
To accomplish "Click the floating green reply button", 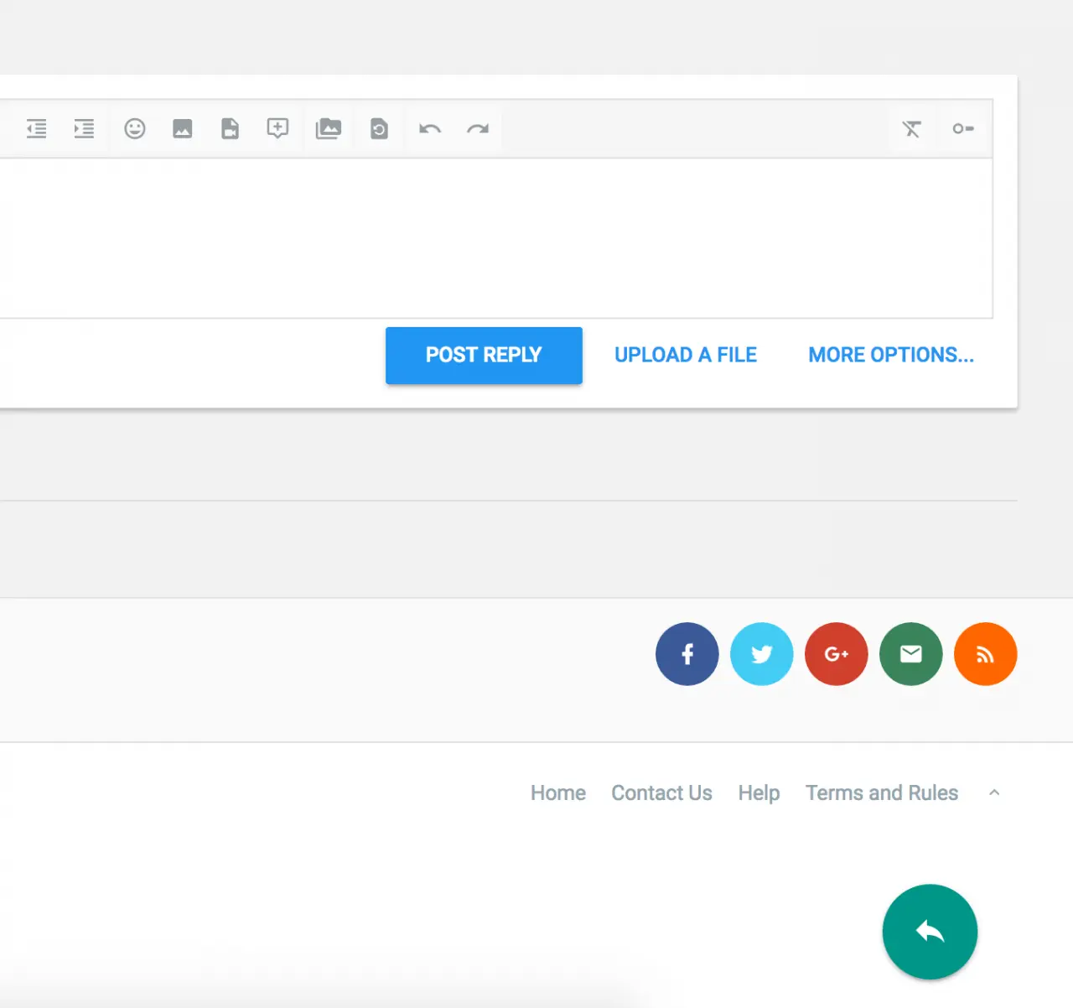I will (930, 932).
